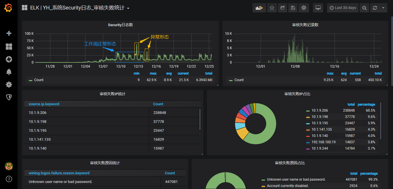Hide the 10.1.9.206 series in the pie legend

[319, 110]
